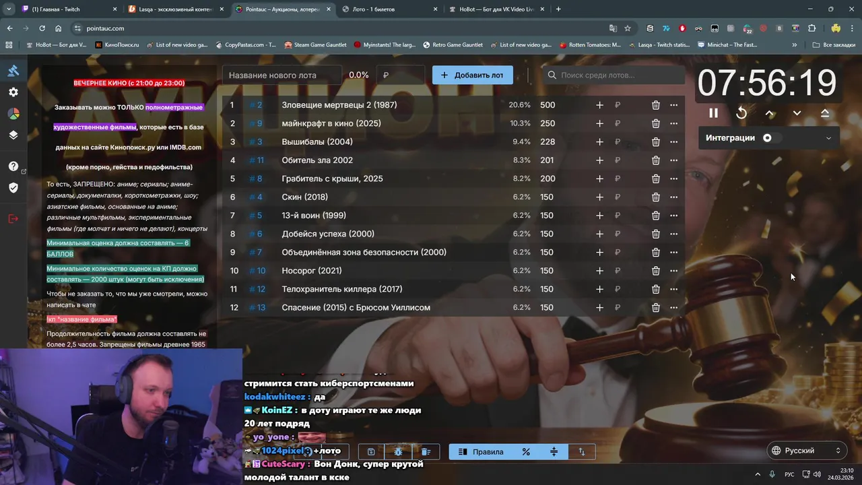Click the bug report icon in toolbar
862x485 pixels.
point(398,452)
